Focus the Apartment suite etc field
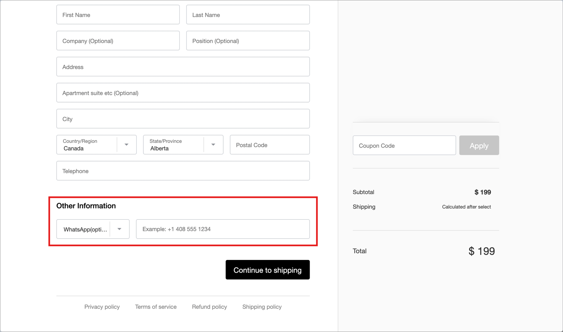The width and height of the screenshot is (563, 332). [183, 93]
